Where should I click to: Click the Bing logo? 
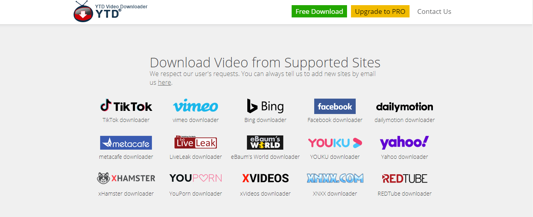pyautogui.click(x=265, y=106)
